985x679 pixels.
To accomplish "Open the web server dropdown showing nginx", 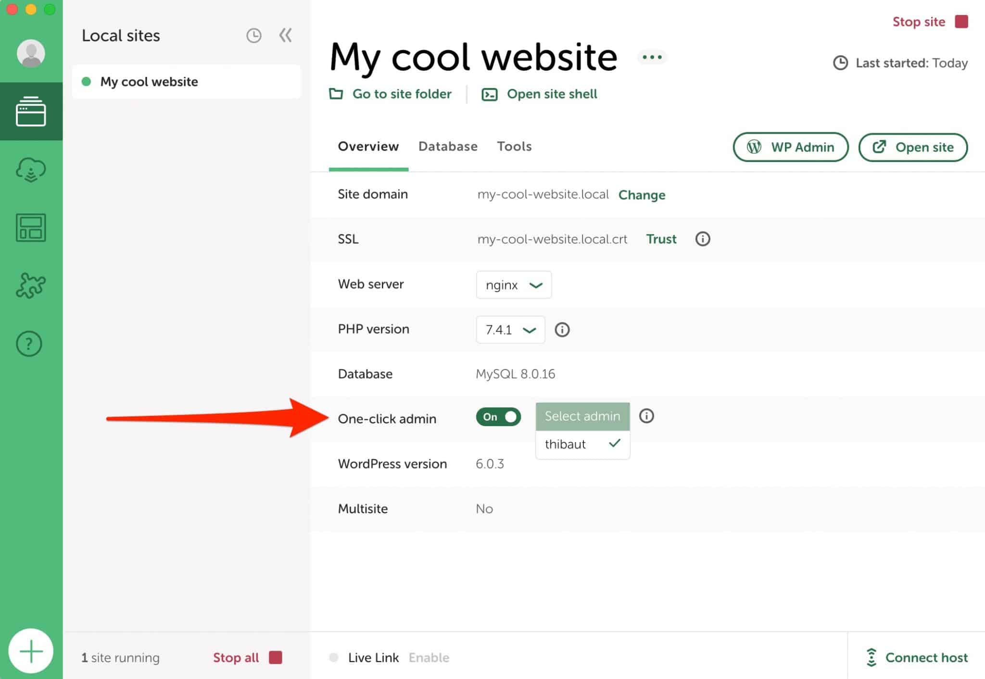I will point(514,284).
